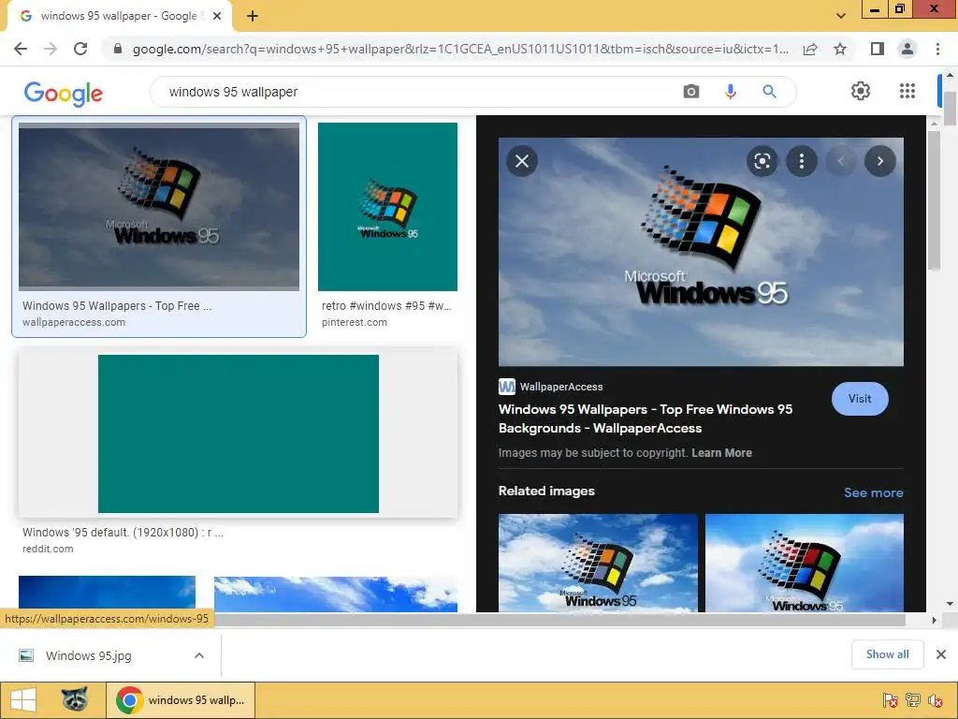The image size is (958, 719).
Task: Go back to the previous page
Action: pyautogui.click(x=21, y=49)
